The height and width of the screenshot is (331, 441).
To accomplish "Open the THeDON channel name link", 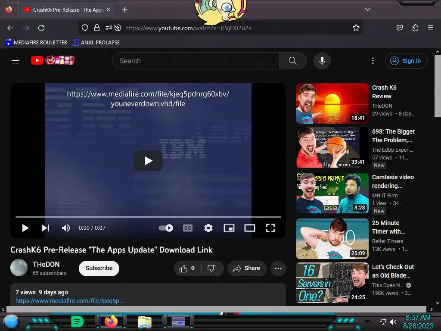I will pos(46,264).
